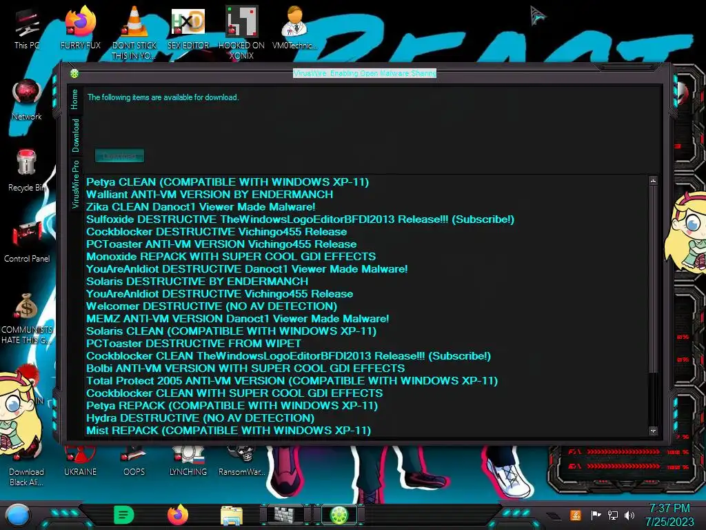
Task: Click the list scrollbar up arrow
Action: pos(654,181)
